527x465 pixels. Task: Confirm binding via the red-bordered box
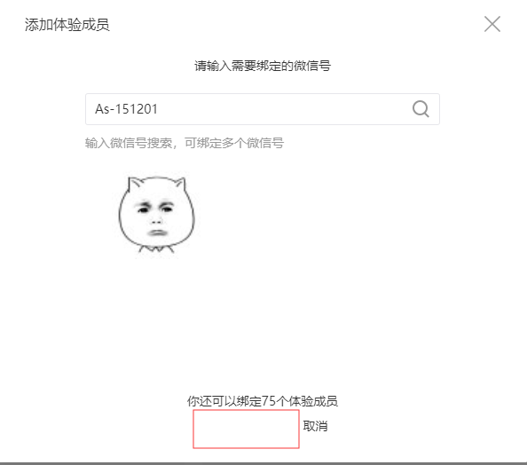pyautogui.click(x=246, y=429)
